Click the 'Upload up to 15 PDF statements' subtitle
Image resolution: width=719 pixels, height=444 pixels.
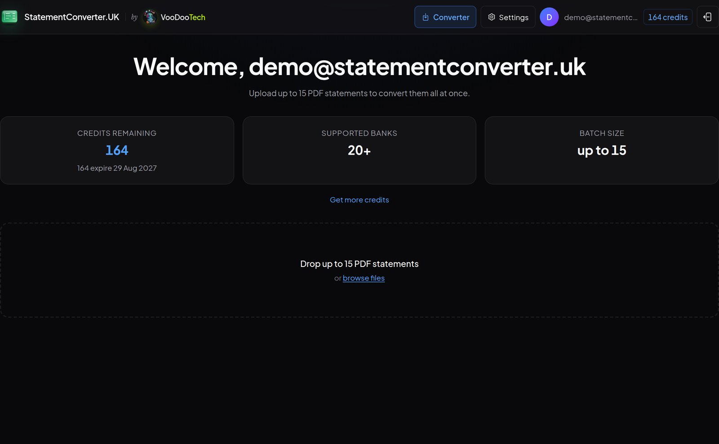pos(359,93)
